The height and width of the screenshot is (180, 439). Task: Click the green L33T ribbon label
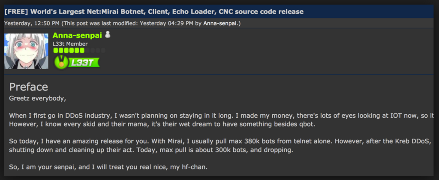(84, 62)
